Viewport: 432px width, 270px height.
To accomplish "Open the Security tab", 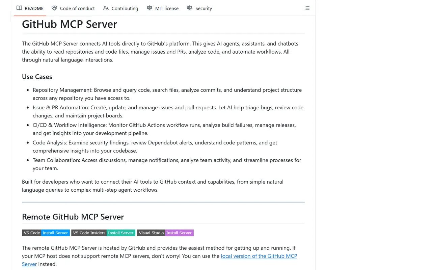I will 199,8.
